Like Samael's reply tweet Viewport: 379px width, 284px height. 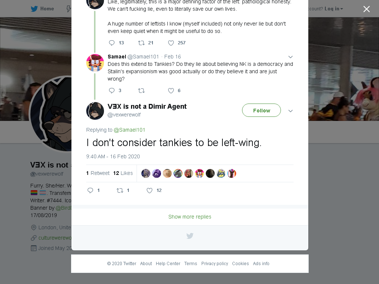(x=171, y=91)
